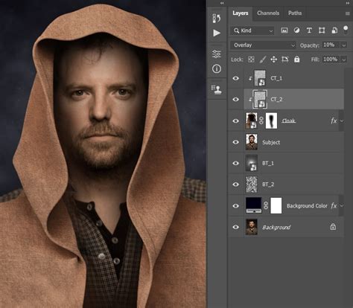Switch to the Layers tab
The image size is (353, 308).
pos(241,13)
